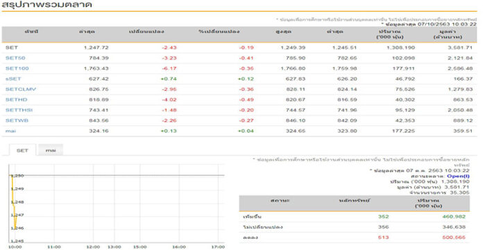This screenshot has height=250, width=483.
Task: Click SETWB high value 846.10
Action: click(296, 120)
